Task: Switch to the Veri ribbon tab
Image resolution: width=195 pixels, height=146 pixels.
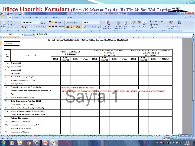Action: 47,17
